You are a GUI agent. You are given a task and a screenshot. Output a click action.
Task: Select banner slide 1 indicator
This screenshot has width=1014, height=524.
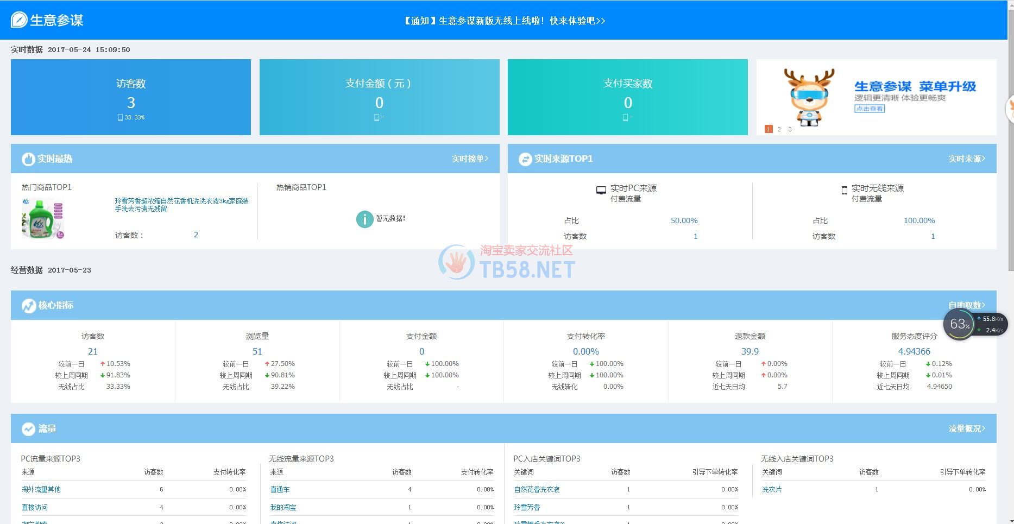coord(768,129)
